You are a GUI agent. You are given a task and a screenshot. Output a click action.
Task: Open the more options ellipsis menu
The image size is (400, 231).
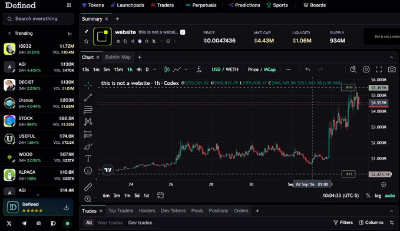(288, 70)
